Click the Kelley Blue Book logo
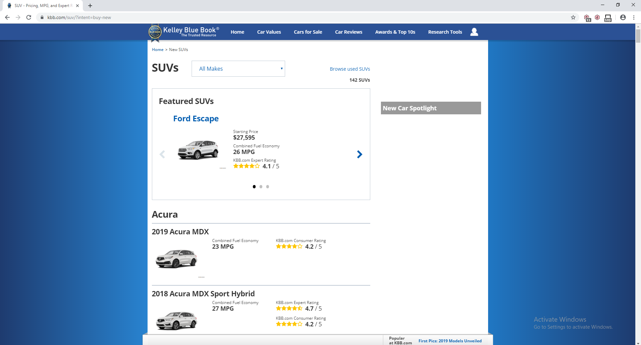Image resolution: width=641 pixels, height=345 pixels. (183, 32)
